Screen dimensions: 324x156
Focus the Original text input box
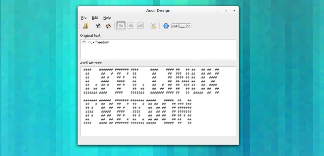[158, 49]
